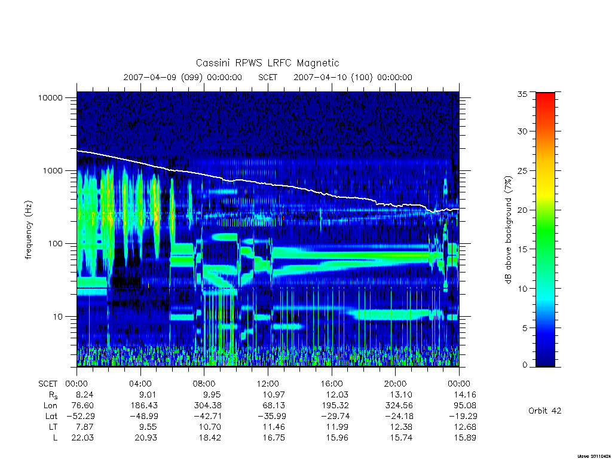This screenshot has width=612, height=459.
Task: Click the 1000 frequency tick label
Action: pos(53,170)
